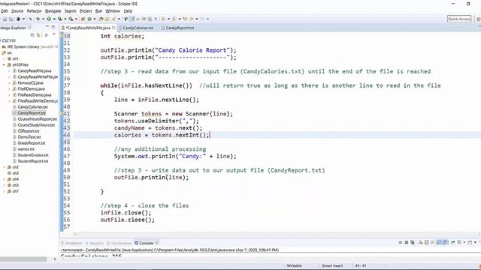
Task: Click the Quick Access search field
Action: [459, 19]
